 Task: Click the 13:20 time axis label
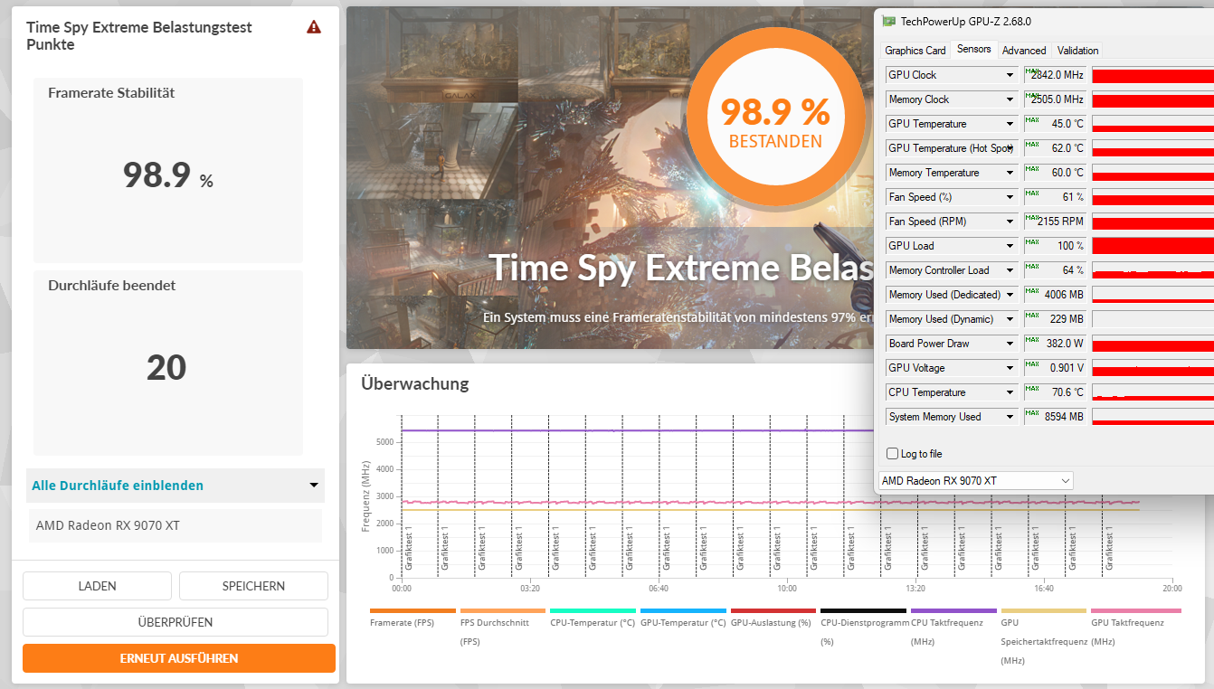[915, 589]
